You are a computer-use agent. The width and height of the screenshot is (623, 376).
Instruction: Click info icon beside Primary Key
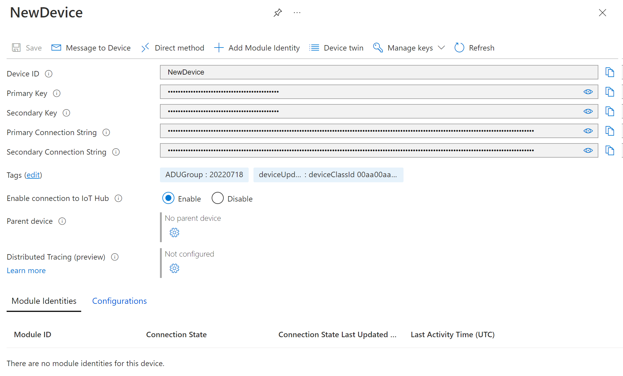point(57,93)
